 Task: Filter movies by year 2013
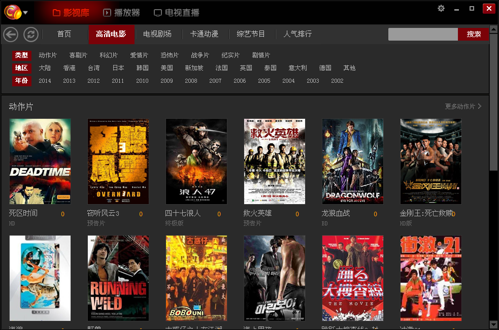tap(69, 81)
